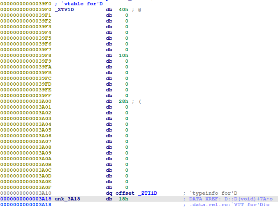278x207 pixels.
Task: Click the _ZTV1D symbol label
Action: coord(64,9)
